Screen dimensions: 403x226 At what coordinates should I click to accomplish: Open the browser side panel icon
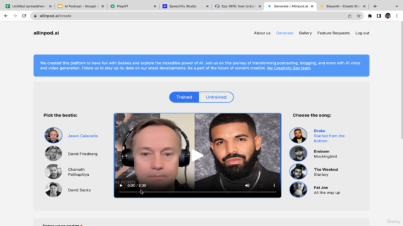(379, 16)
